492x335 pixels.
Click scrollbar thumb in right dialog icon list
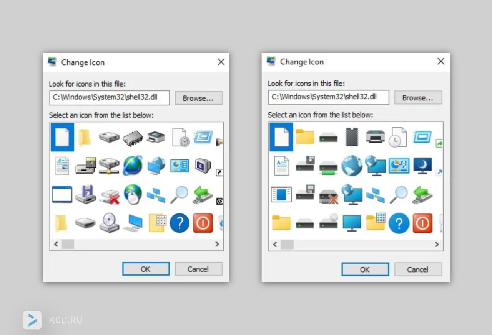(x=287, y=245)
